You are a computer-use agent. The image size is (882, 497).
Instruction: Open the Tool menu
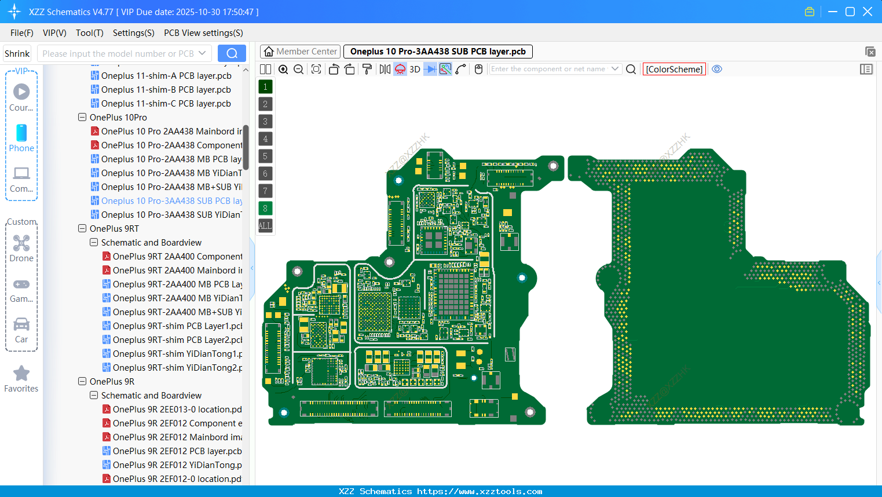89,33
